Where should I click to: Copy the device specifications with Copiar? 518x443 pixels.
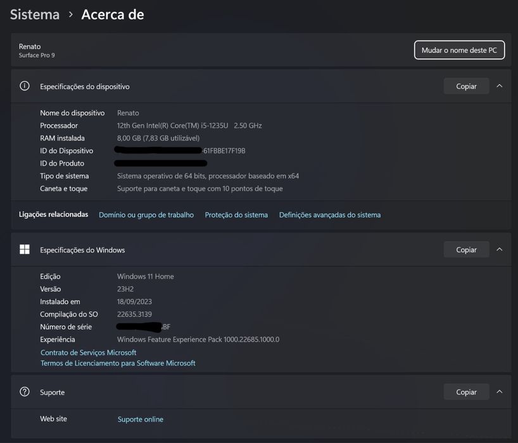[x=466, y=86]
